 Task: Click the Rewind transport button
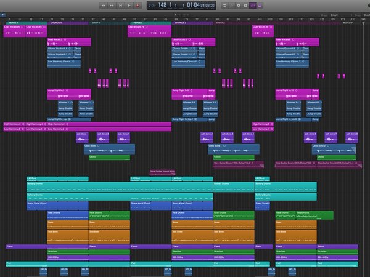coord(104,6)
